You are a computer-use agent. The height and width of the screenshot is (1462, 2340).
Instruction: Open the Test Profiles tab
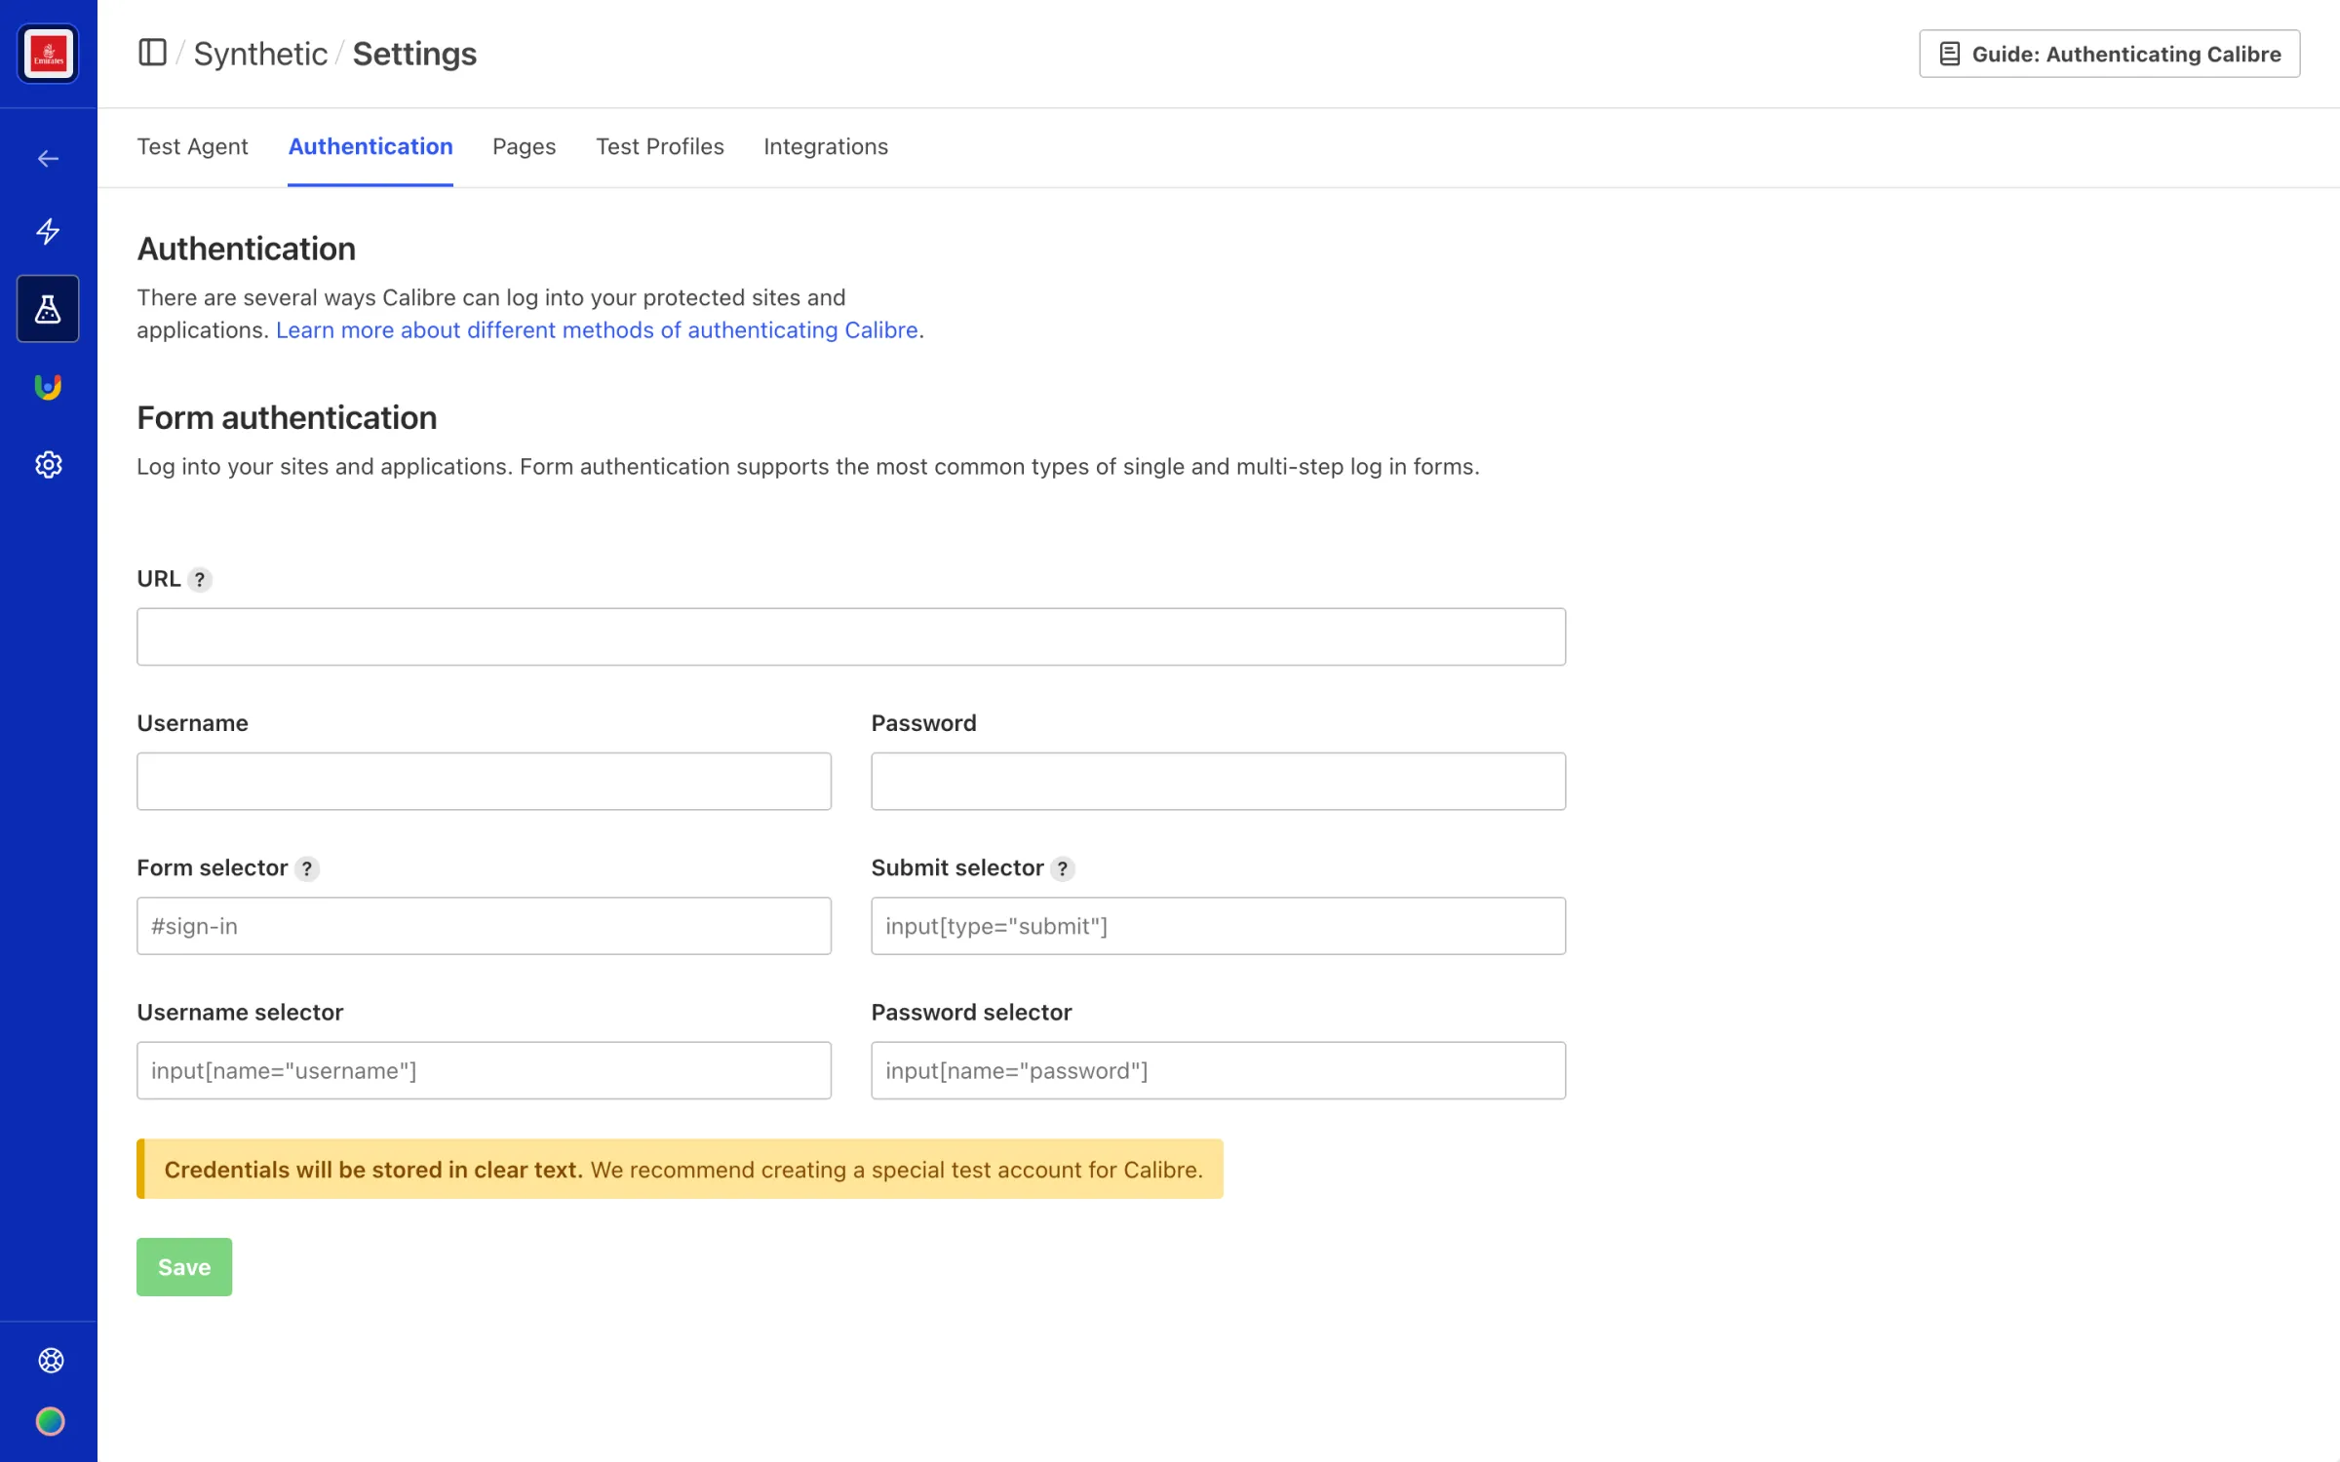click(660, 146)
